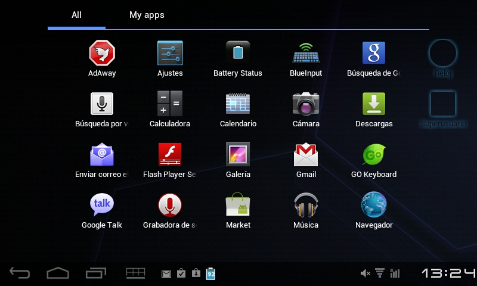The width and height of the screenshot is (477, 286).
Task: Open the Recent apps button
Action: click(96, 273)
